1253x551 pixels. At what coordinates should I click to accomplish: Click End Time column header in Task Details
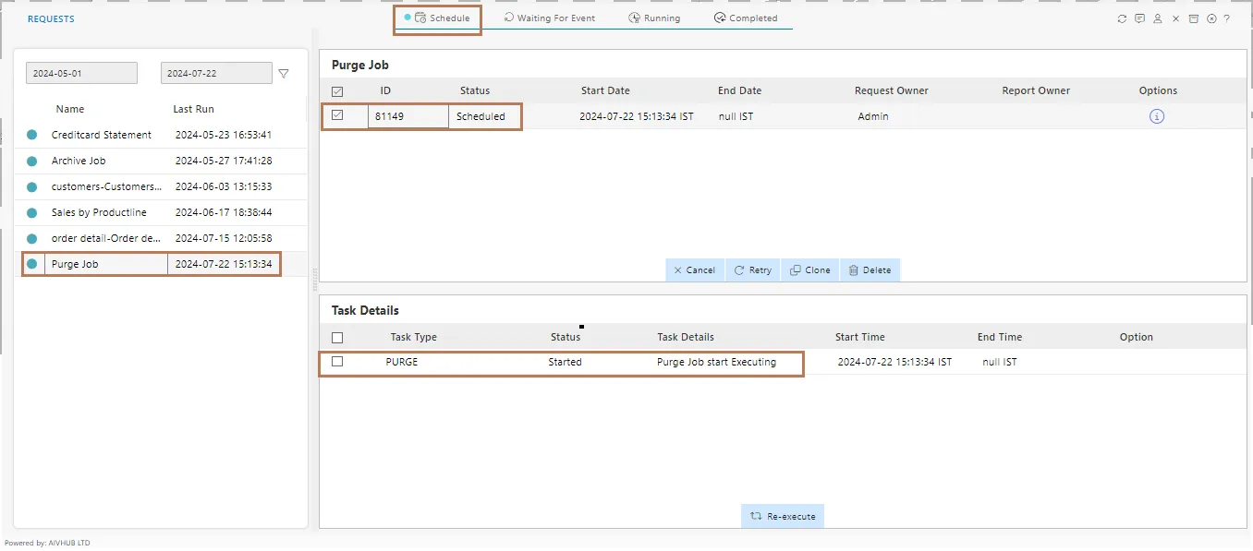click(1000, 337)
